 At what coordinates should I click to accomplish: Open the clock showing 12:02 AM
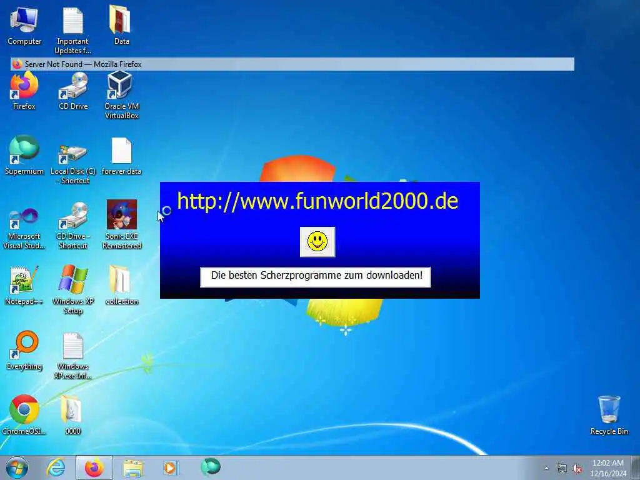click(x=608, y=467)
